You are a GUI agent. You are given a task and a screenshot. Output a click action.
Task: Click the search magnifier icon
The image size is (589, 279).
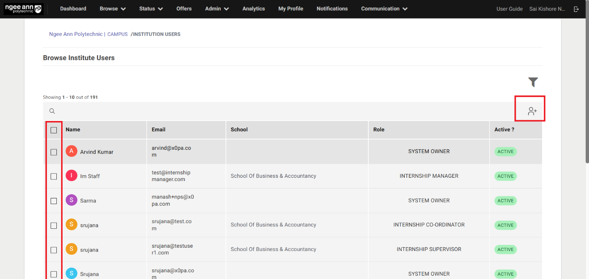52,111
